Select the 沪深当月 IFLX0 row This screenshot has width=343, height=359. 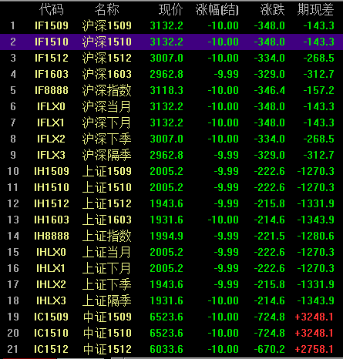pos(171,106)
